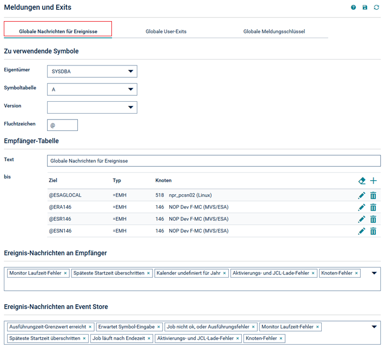Open the empty Version dropdown
This screenshot has width=384, height=354.
(92, 107)
